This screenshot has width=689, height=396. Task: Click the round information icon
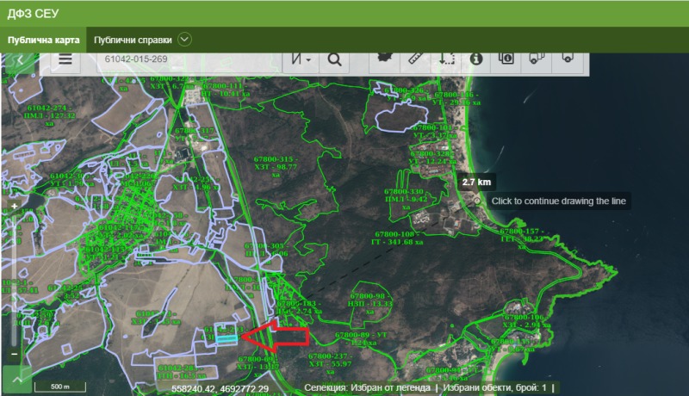click(476, 59)
